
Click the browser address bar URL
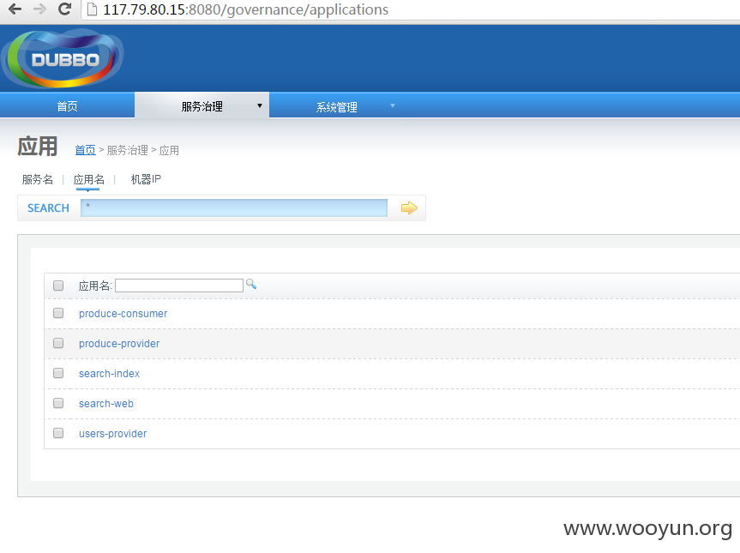[245, 9]
